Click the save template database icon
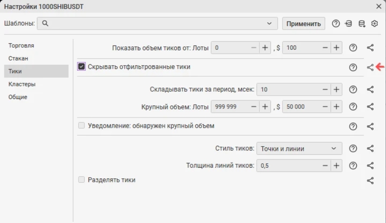Viewport: 386px width, 223px height. pos(362,24)
